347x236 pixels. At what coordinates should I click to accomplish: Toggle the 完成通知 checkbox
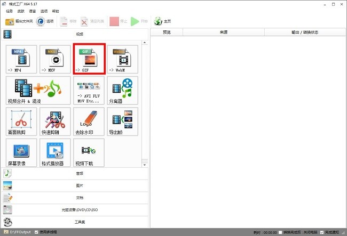[321, 232]
